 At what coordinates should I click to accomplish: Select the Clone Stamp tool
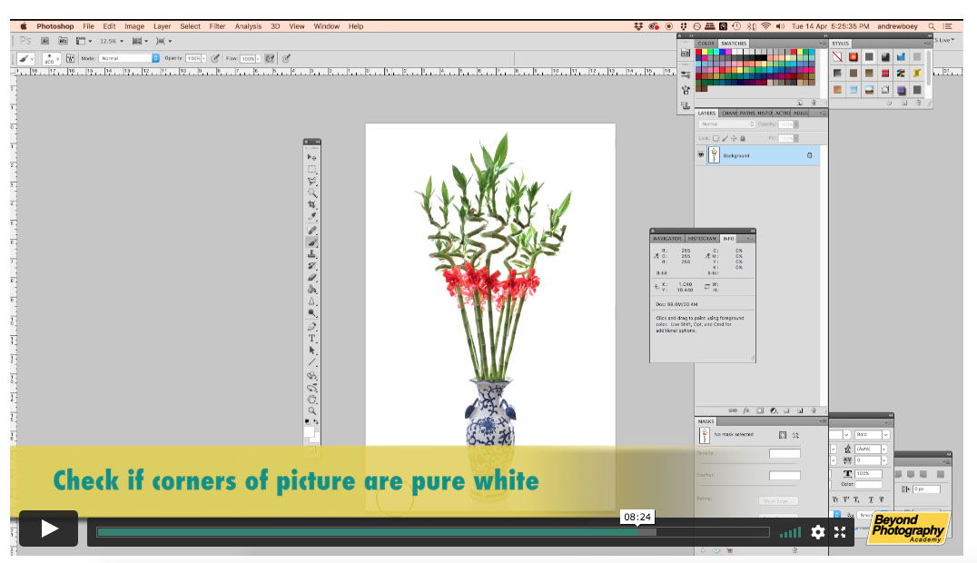click(x=311, y=253)
